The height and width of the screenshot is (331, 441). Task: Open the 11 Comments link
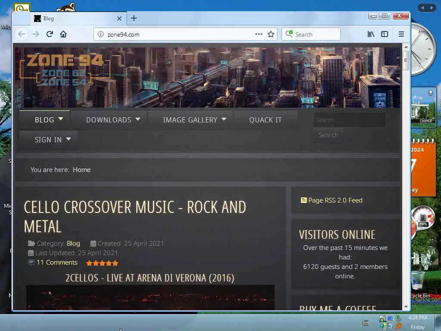tap(57, 262)
